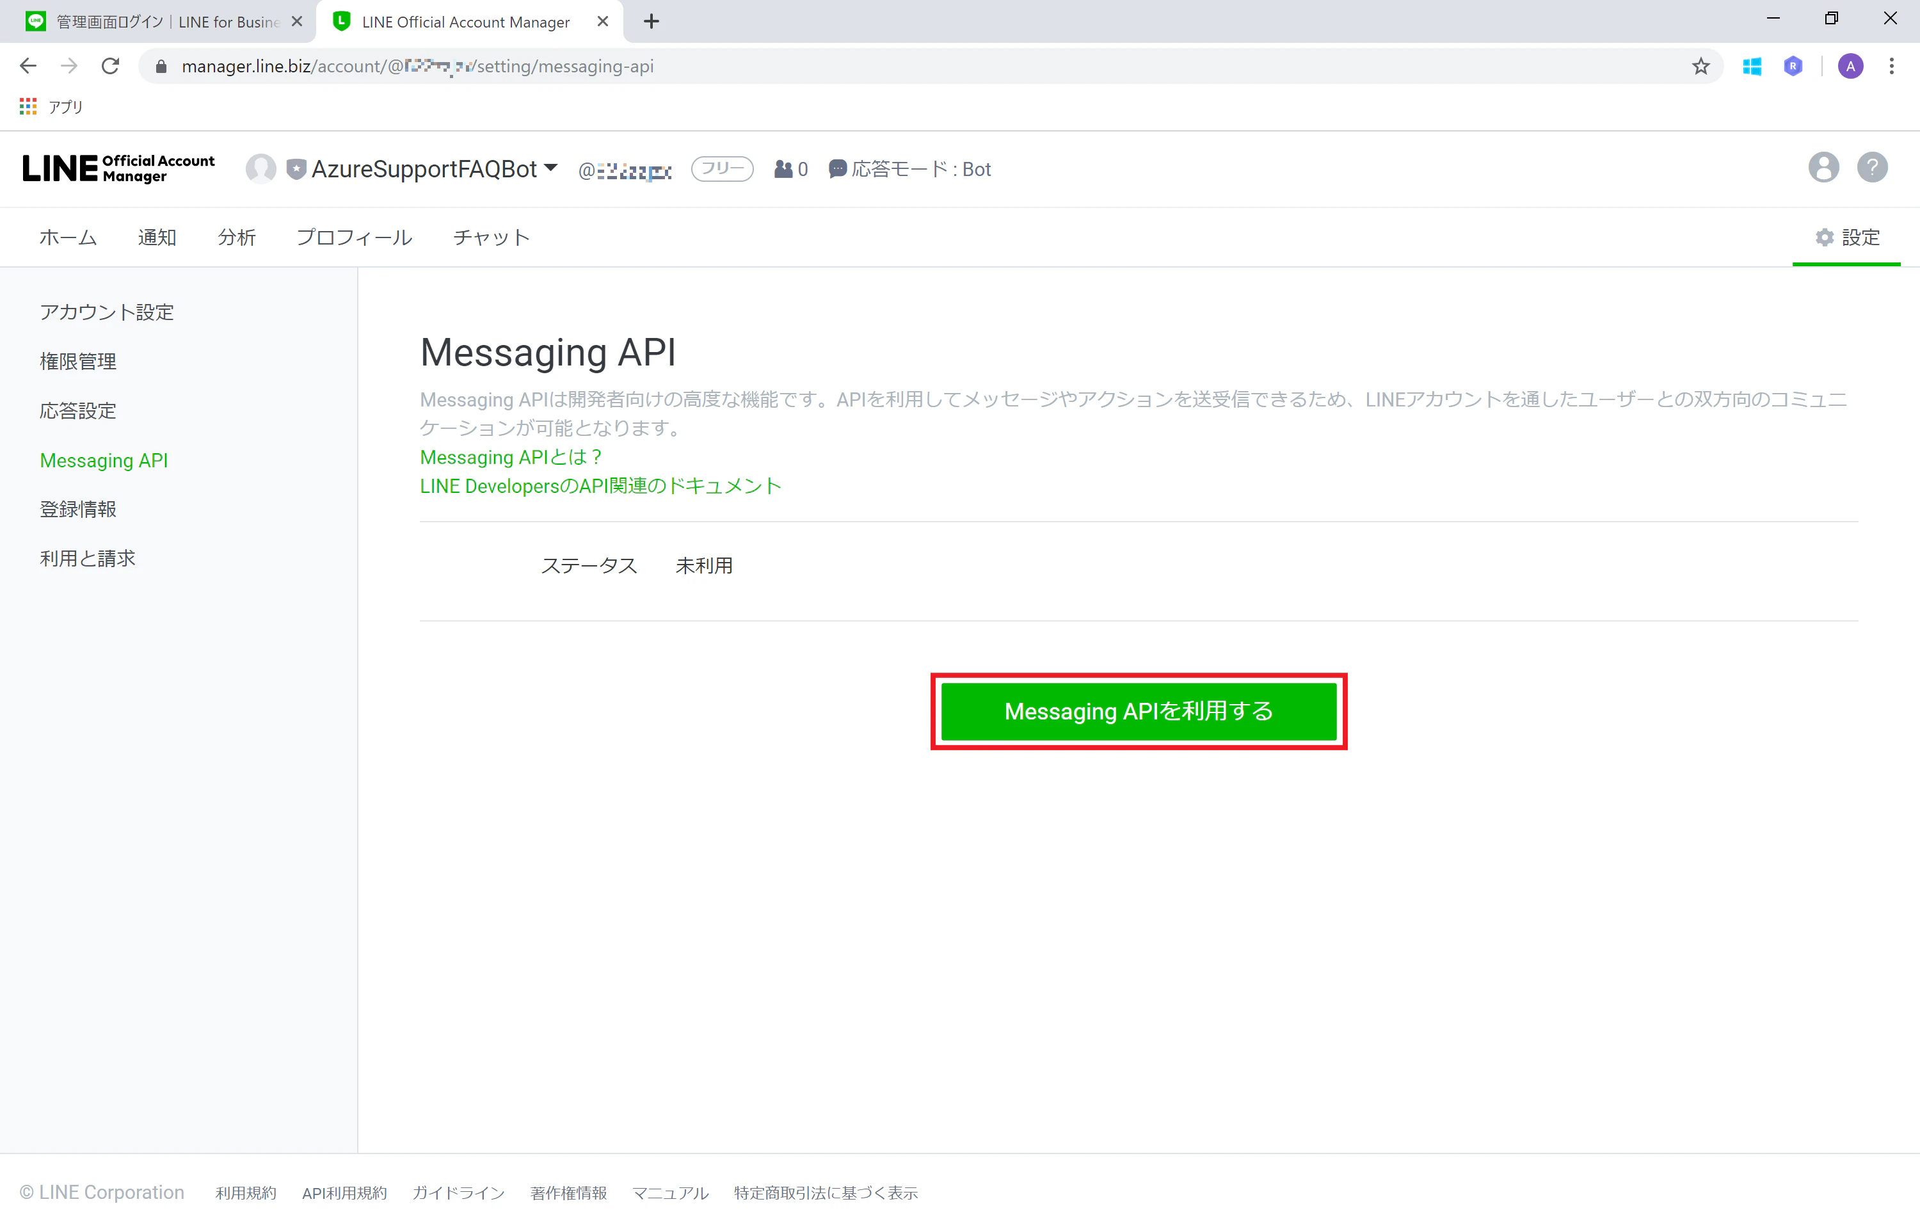1920x1229 pixels.
Task: Click the Messaging APIを利用する button
Action: click(x=1139, y=711)
